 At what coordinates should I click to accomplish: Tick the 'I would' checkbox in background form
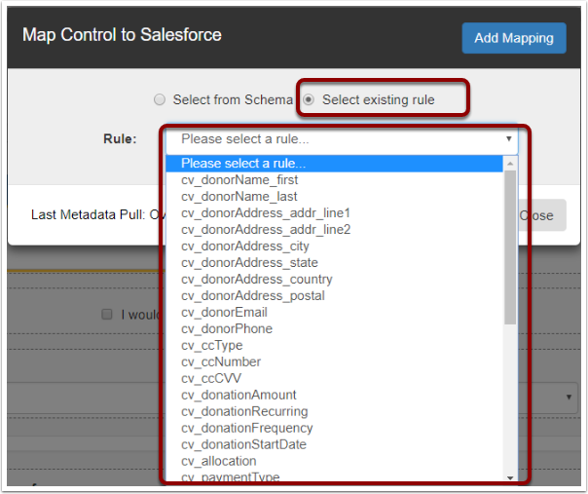(x=107, y=314)
